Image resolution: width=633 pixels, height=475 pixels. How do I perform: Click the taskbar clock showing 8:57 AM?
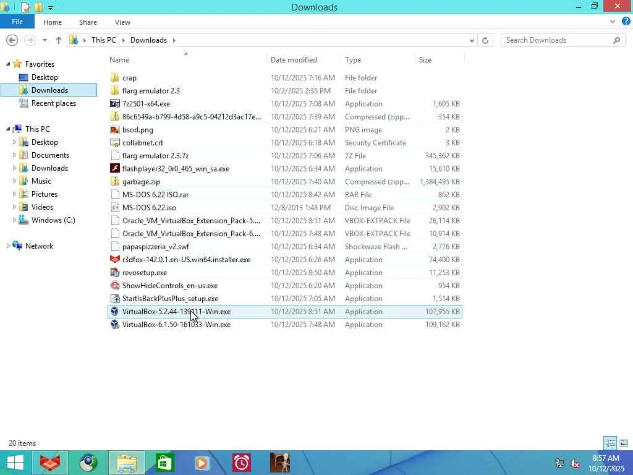[x=606, y=463]
